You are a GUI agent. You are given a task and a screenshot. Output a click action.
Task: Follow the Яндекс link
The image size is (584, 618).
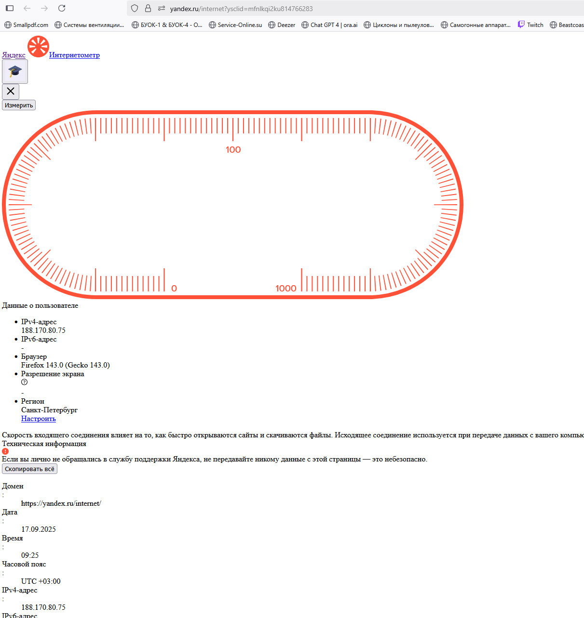click(x=14, y=55)
